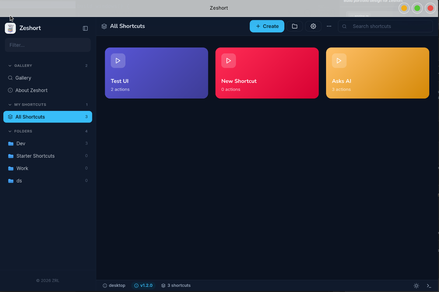Click the "0 actions" text on New Shortcut
The width and height of the screenshot is (439, 292).
pyautogui.click(x=231, y=89)
